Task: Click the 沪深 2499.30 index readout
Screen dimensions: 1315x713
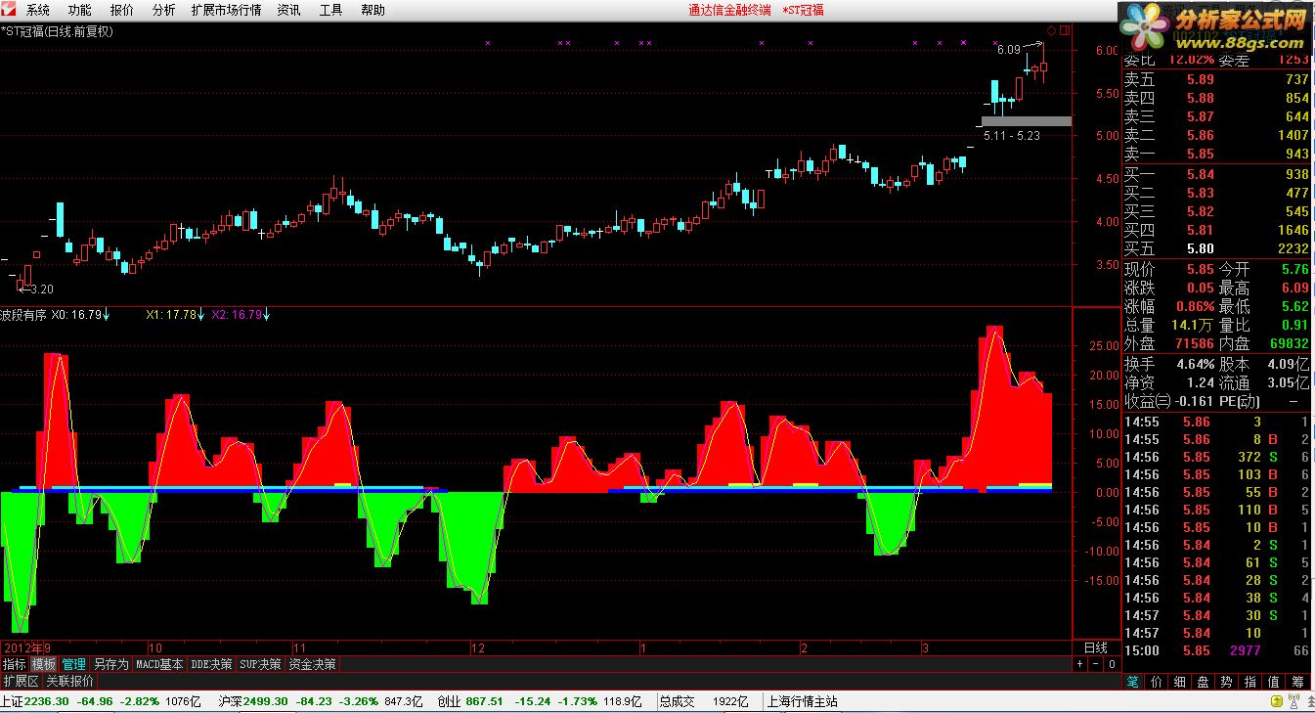Action: coord(320,701)
